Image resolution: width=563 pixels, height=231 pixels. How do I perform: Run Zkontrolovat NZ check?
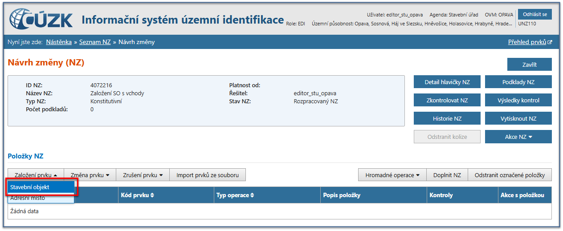(447, 100)
